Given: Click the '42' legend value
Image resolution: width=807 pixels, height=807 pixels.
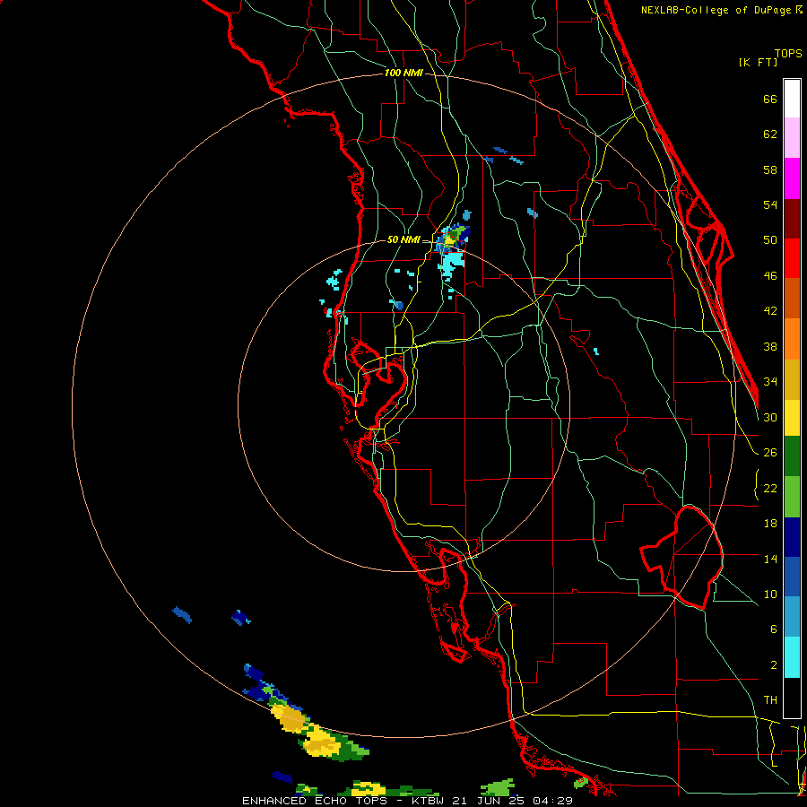Looking at the screenshot, I should 770,311.
